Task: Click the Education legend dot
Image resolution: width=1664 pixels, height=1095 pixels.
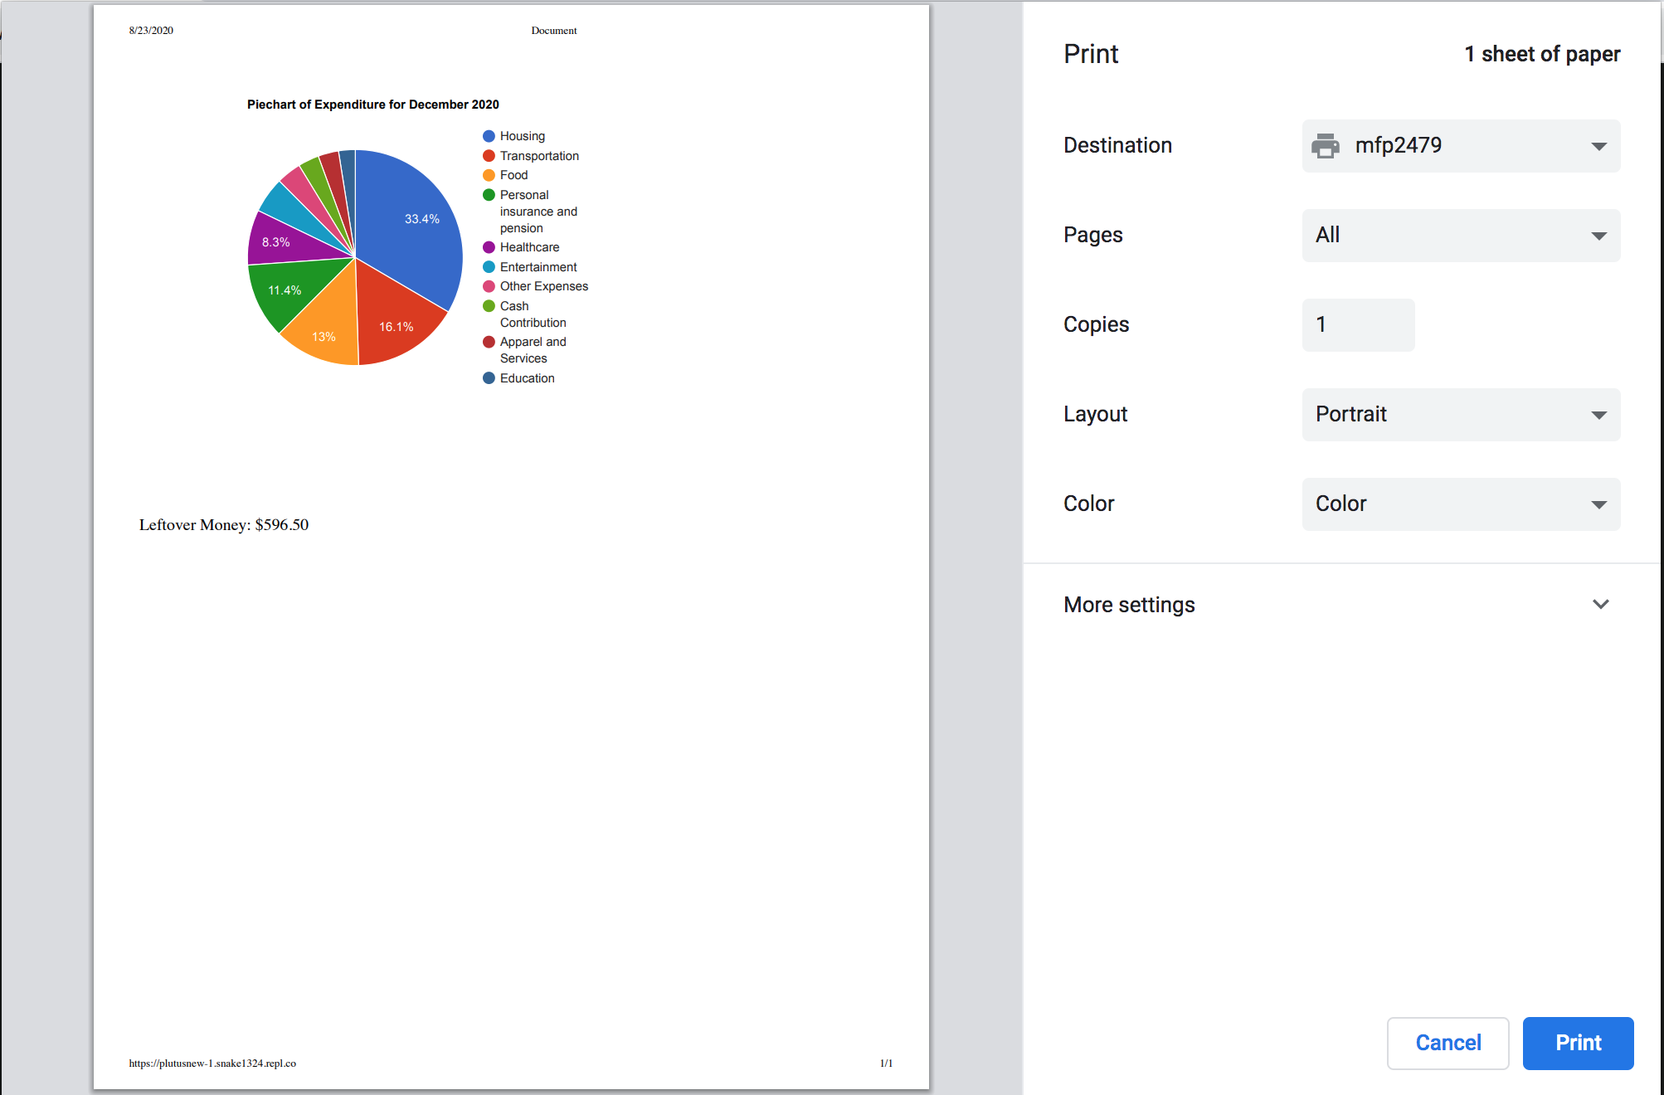Action: (x=489, y=378)
